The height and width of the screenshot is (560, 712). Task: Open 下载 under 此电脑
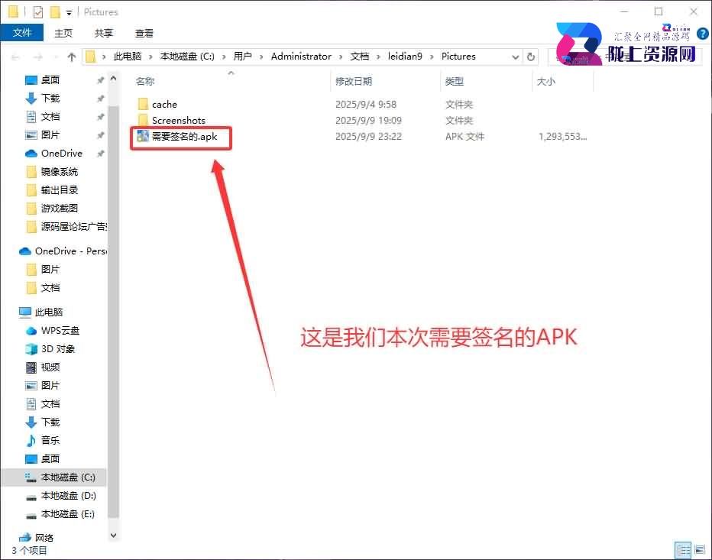click(x=50, y=422)
